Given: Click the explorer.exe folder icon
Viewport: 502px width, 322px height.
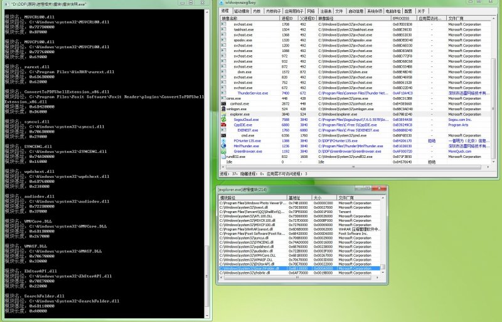Looking at the screenshot, I should point(223,114).
